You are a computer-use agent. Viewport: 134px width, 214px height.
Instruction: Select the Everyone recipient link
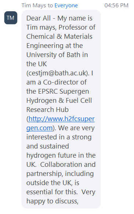pyautogui.click(x=66, y=5)
